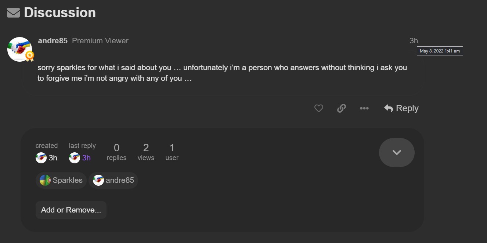Expand topic details with chevron button

coord(397,152)
